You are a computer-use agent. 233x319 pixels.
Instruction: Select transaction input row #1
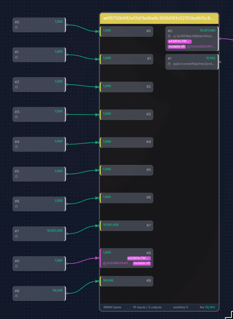click(127, 59)
